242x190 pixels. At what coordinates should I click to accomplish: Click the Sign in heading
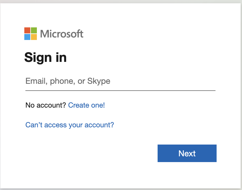tap(45, 57)
